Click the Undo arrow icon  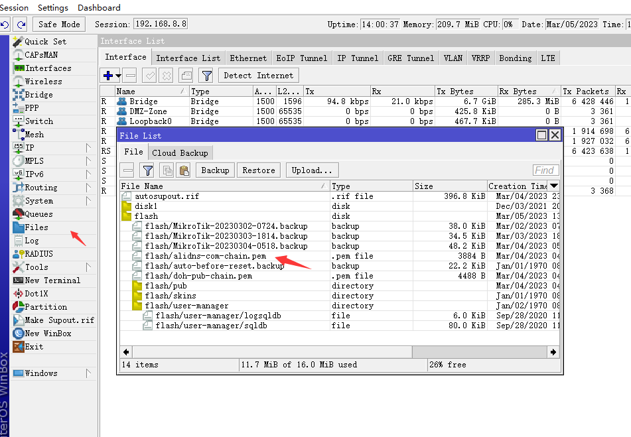pos(5,25)
